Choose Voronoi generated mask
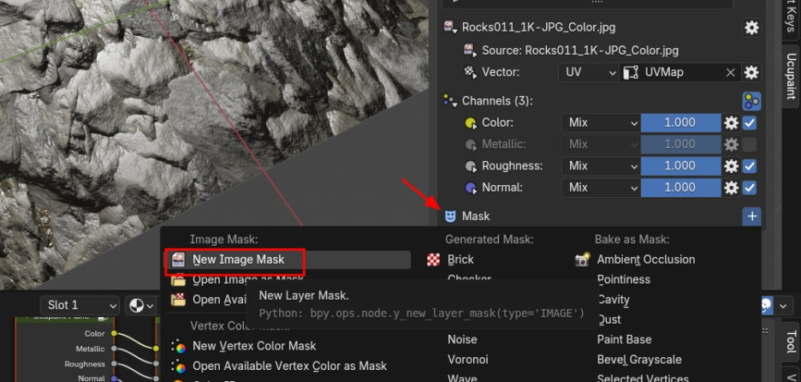The width and height of the screenshot is (801, 382). pyautogui.click(x=468, y=360)
